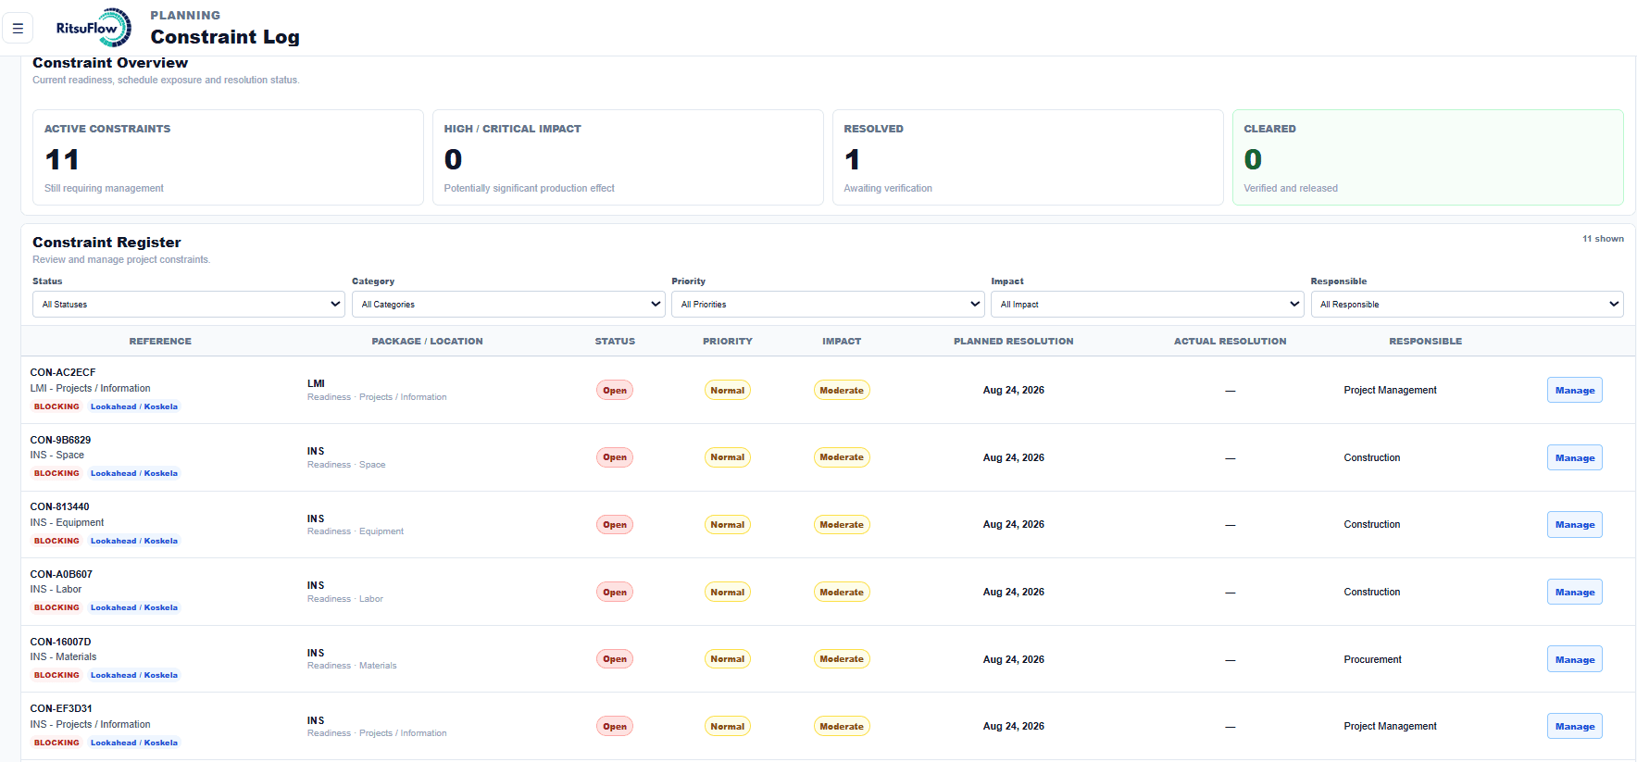Click Manage for CON-A0B607
Screen dimensions: 1637x762
pyautogui.click(x=1574, y=592)
